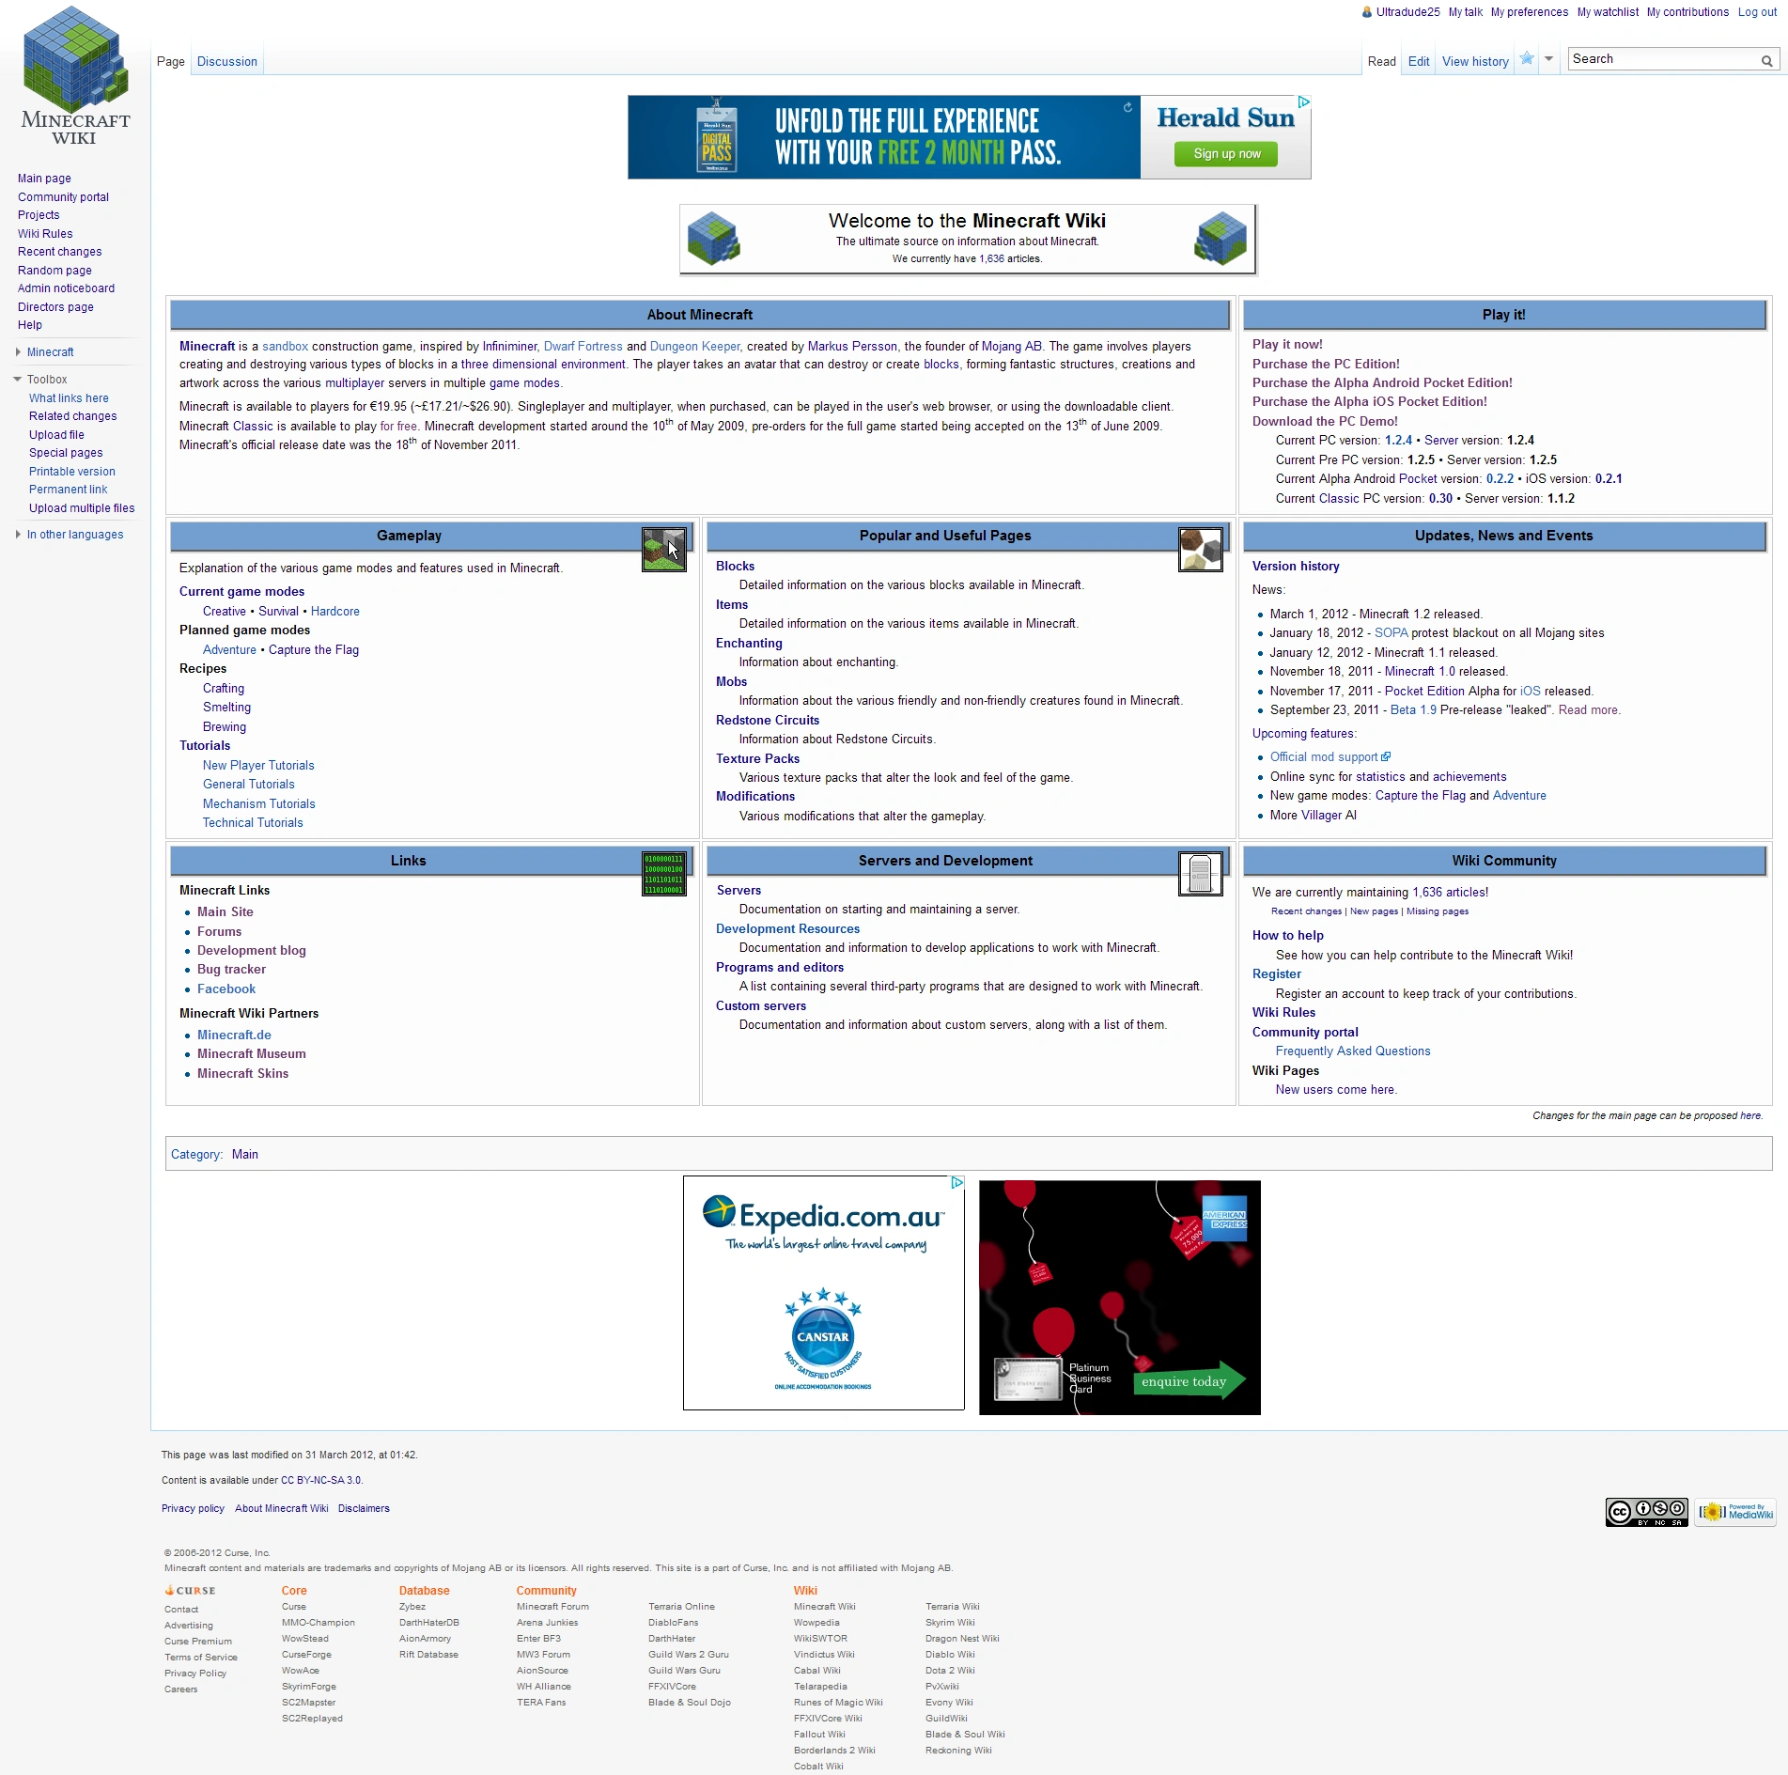Open the New Player Tutorials link
The height and width of the screenshot is (1775, 1788).
click(x=258, y=766)
